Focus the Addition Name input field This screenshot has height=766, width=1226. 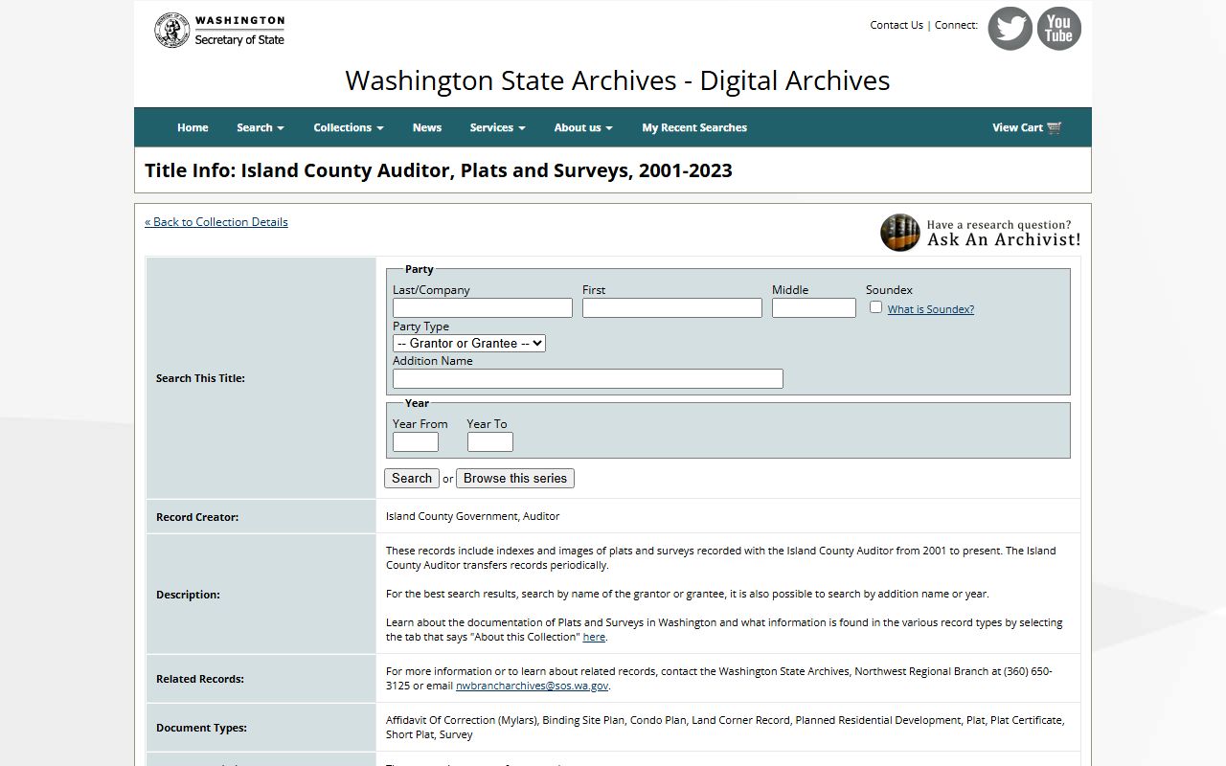(588, 378)
